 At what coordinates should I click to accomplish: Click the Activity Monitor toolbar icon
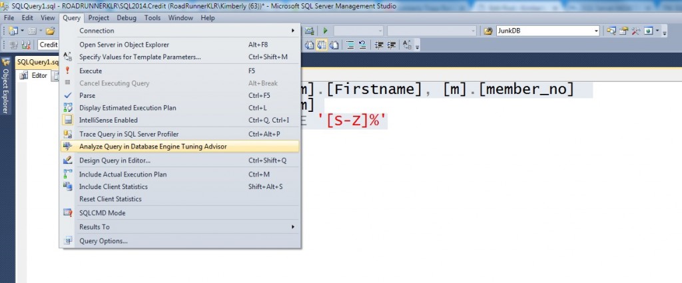click(309, 31)
